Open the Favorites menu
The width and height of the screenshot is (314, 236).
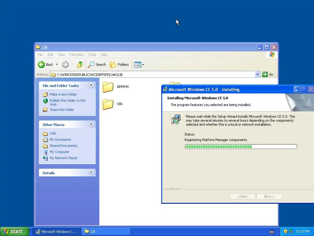(76, 55)
